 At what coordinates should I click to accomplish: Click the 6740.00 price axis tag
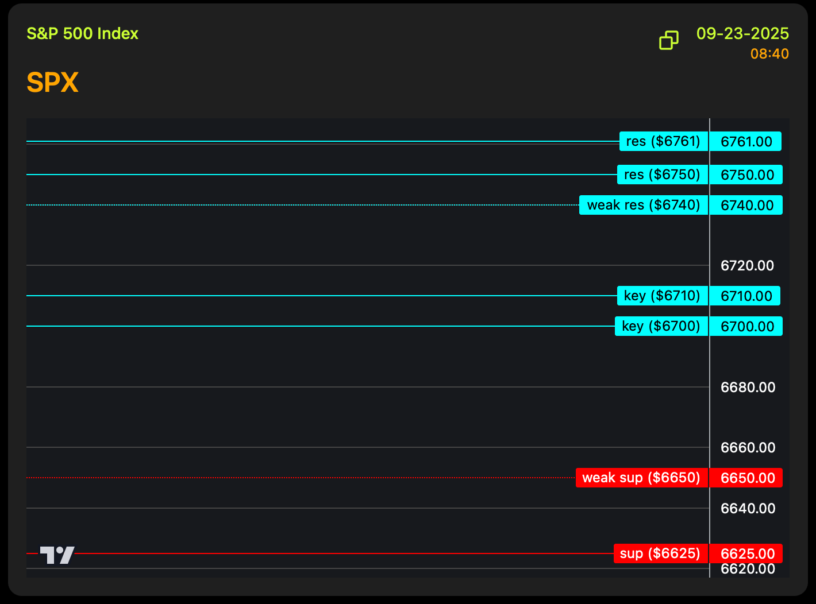point(746,206)
